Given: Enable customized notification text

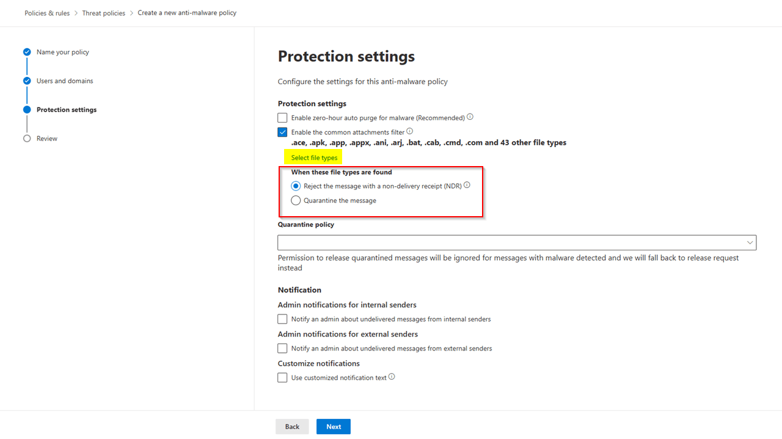Looking at the screenshot, I should point(282,377).
